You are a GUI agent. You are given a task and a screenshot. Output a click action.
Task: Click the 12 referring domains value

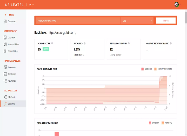[111, 49]
